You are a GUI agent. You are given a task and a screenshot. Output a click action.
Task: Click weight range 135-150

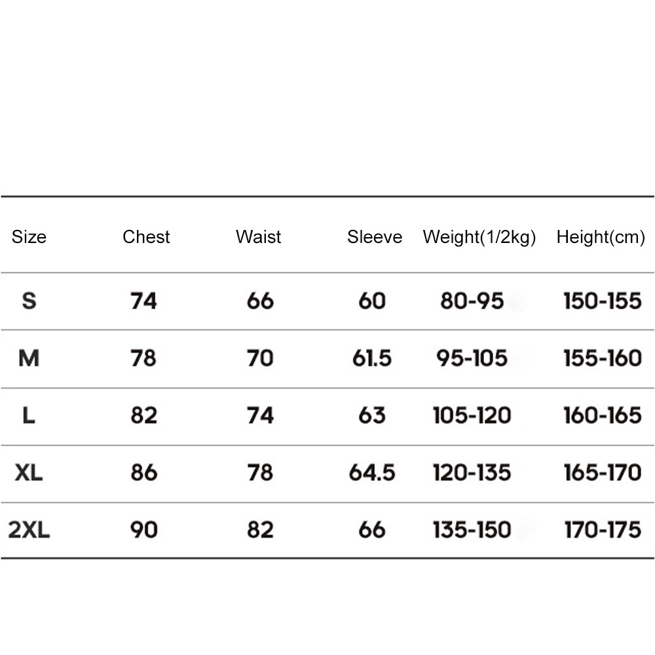pyautogui.click(x=472, y=530)
